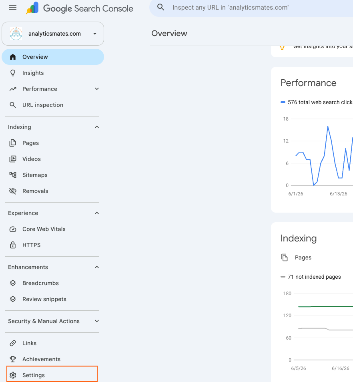The width and height of the screenshot is (353, 382).
Task: Click the Inspect any URL search field
Action: (x=251, y=8)
